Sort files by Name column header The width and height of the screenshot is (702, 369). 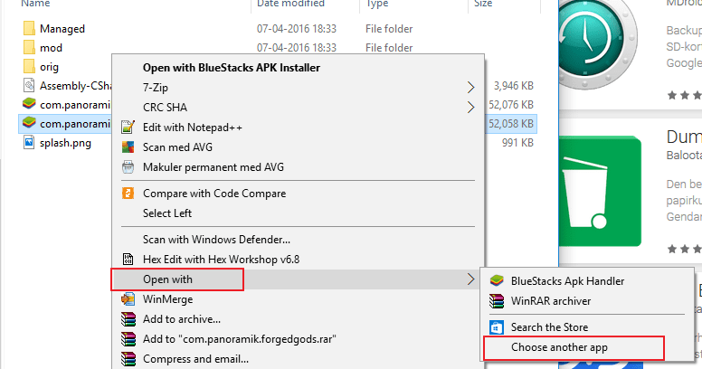tap(34, 5)
